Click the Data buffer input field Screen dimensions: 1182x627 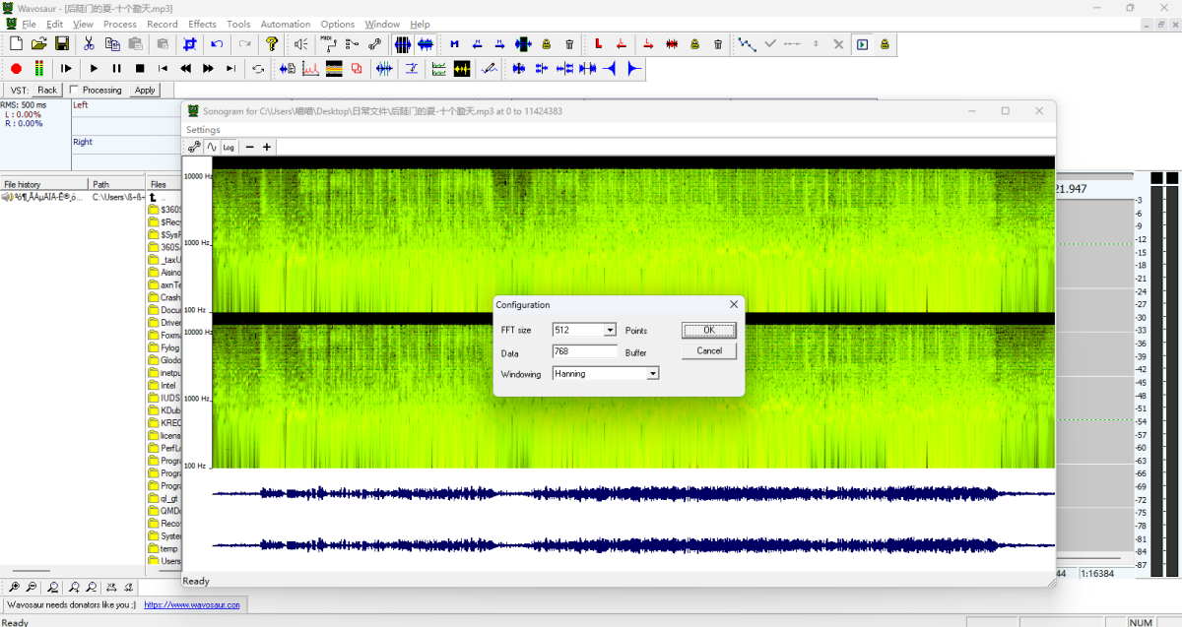pos(584,352)
